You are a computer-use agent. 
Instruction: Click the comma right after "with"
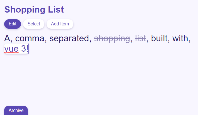[189, 41]
